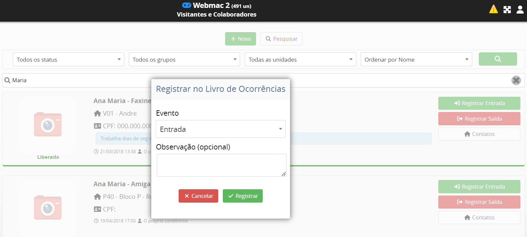Clear the Maria search with X icon
527x237 pixels.
pyautogui.click(x=516, y=80)
